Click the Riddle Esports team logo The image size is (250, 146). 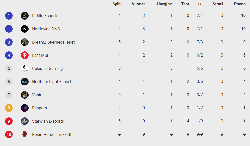tap(25, 16)
